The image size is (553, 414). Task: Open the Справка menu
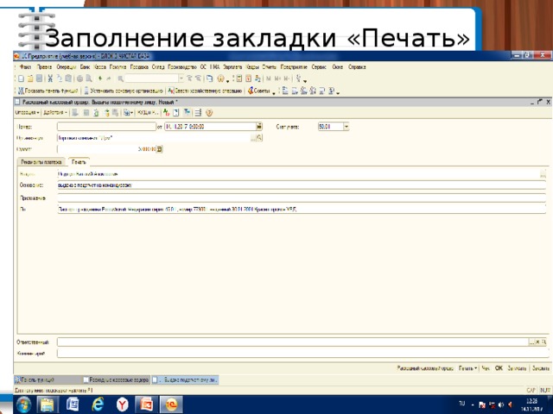coord(357,67)
